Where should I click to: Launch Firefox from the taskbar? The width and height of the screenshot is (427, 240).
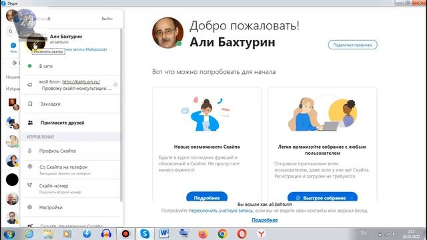203,234
